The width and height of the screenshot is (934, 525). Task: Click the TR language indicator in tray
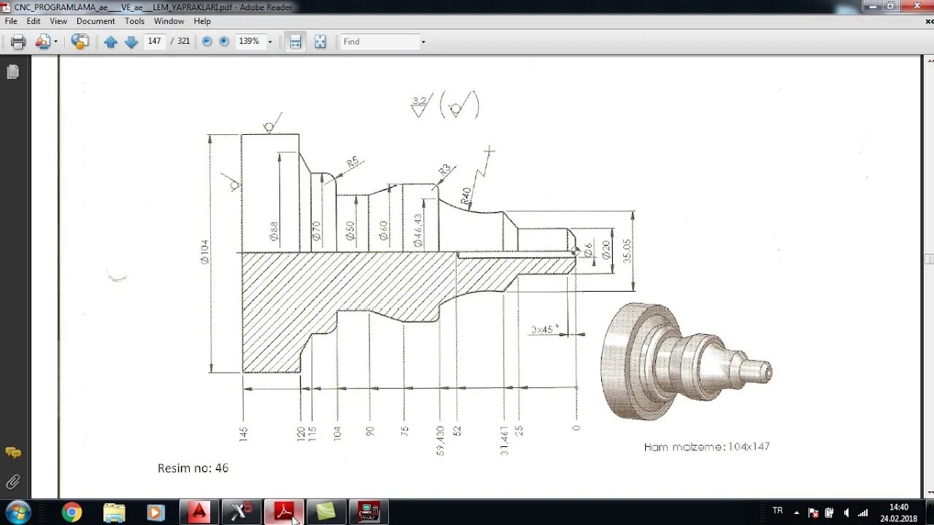coord(778,511)
